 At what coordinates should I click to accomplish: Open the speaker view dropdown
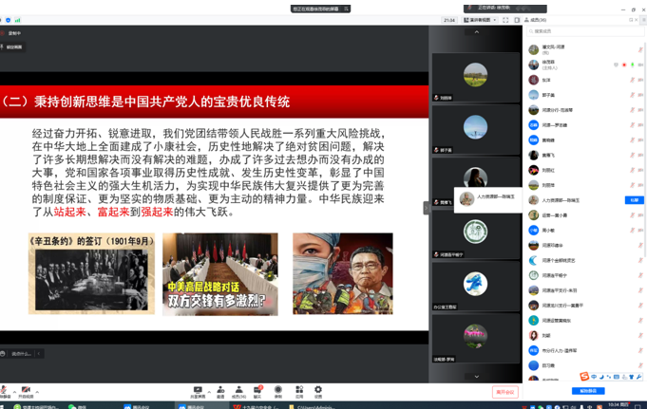tap(480, 20)
